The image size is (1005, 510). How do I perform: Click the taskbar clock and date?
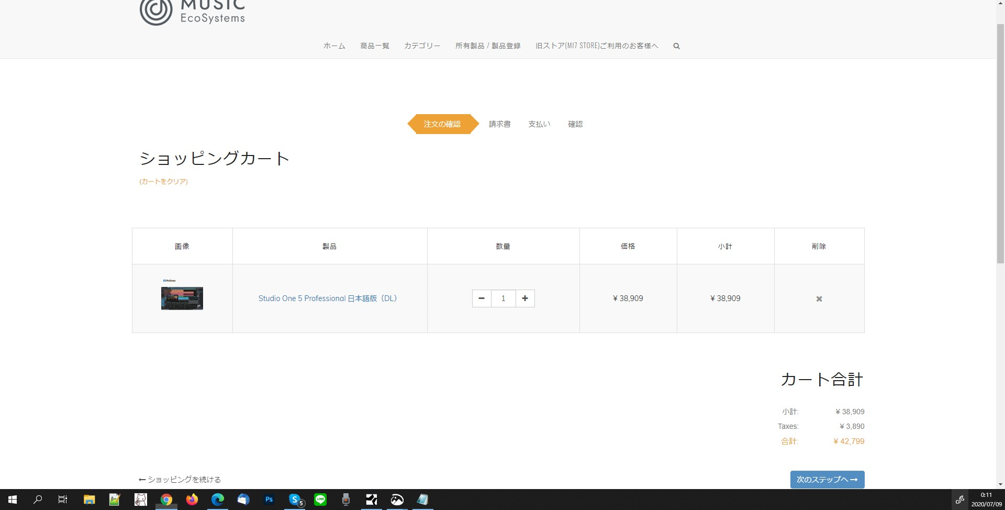[x=986, y=500]
